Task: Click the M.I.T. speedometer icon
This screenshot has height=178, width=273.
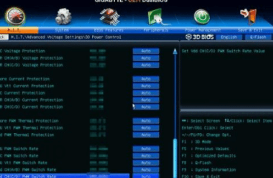Action: [x=15, y=17]
